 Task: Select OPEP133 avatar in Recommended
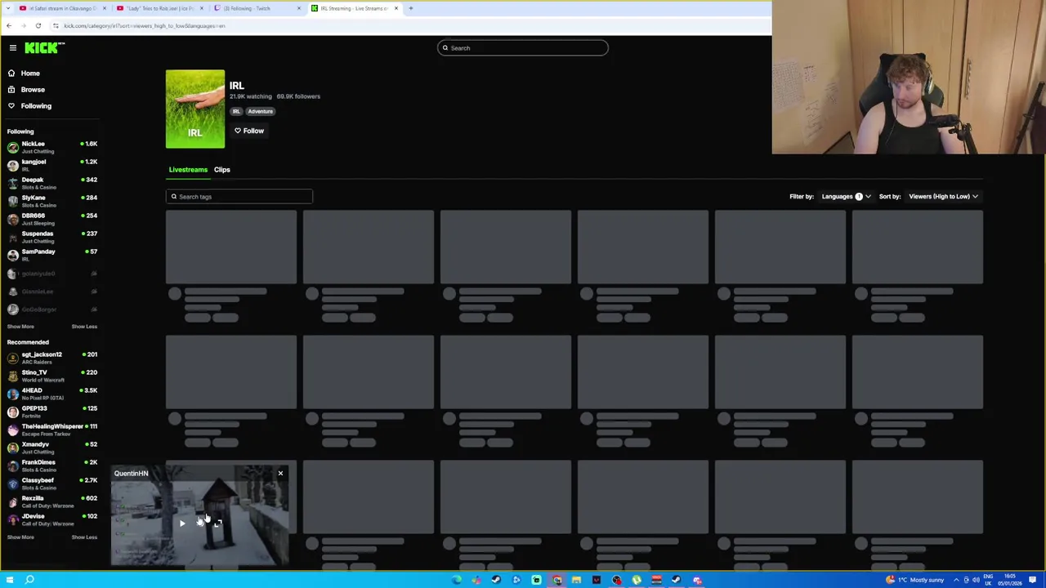pos(13,412)
